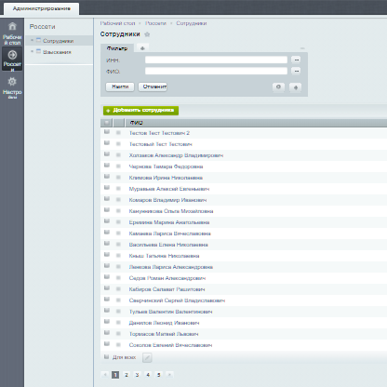Enable the Для всех checkbox
Image resolution: width=387 pixels, height=387 pixels.
(x=107, y=356)
